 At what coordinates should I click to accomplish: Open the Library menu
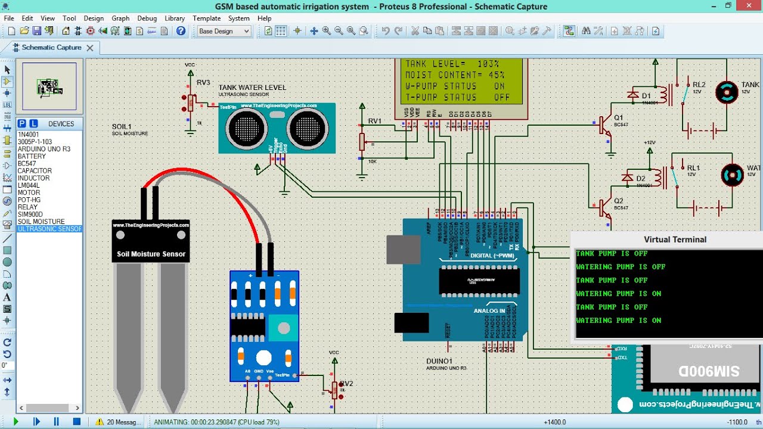pyautogui.click(x=175, y=18)
